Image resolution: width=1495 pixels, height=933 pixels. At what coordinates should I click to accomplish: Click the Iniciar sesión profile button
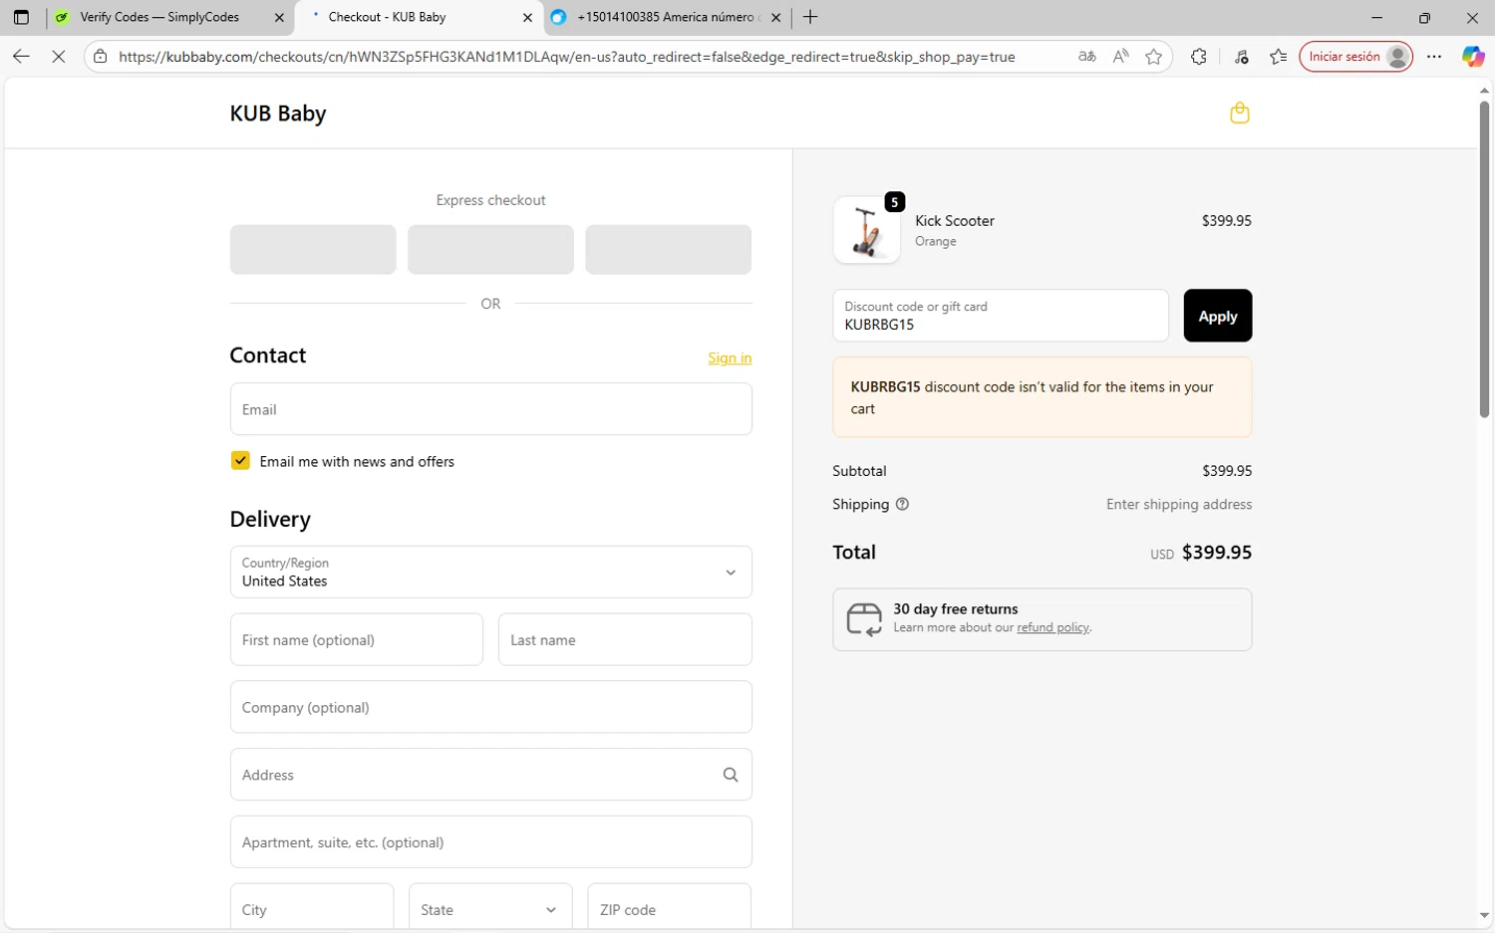1355,57
